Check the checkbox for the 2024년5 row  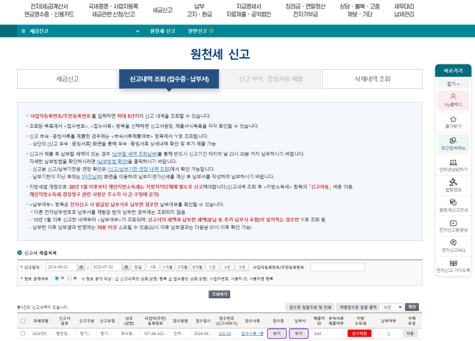point(22,333)
